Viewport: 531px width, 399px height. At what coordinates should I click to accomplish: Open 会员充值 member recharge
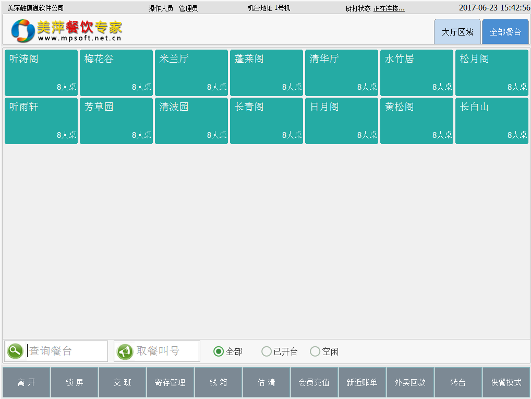314,382
